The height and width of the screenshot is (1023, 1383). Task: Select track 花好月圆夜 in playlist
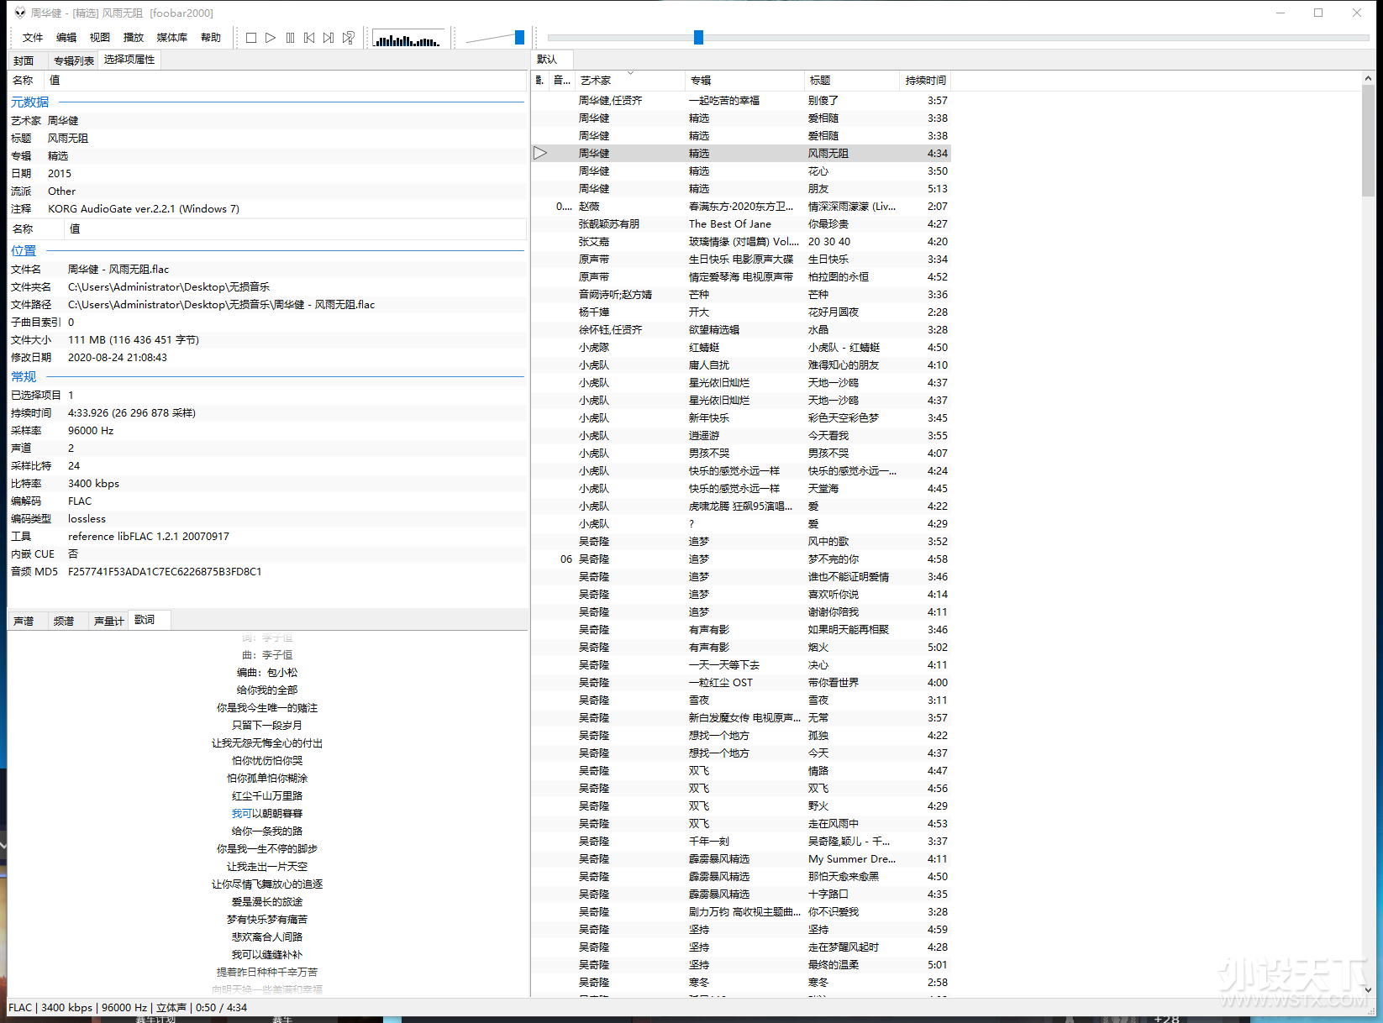click(x=741, y=312)
